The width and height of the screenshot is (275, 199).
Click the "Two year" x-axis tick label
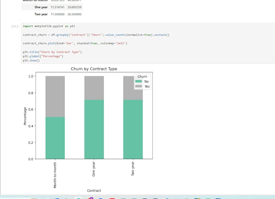(x=133, y=169)
